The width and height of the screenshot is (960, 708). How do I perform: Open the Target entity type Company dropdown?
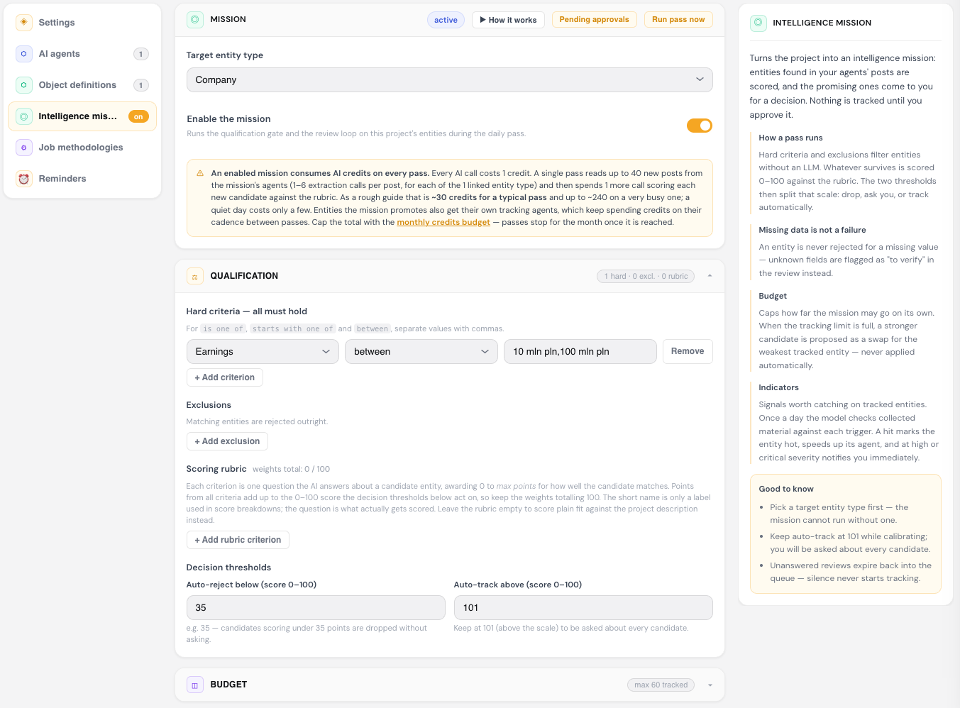pyautogui.click(x=450, y=80)
